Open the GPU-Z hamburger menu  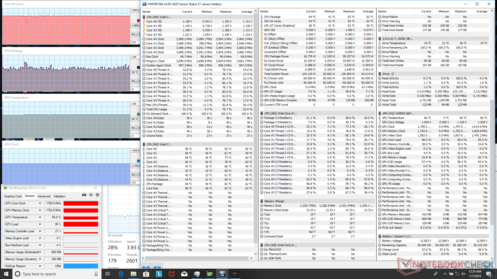pyautogui.click(x=97, y=195)
